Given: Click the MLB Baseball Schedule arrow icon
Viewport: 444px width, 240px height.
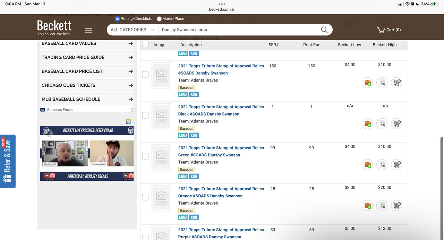Looking at the screenshot, I should point(130,99).
